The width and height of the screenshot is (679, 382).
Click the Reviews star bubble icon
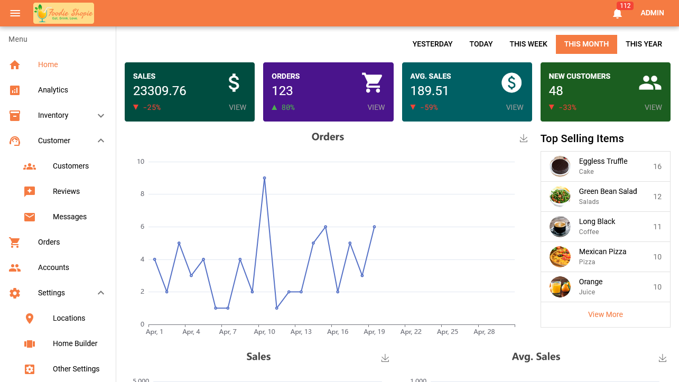pyautogui.click(x=30, y=191)
